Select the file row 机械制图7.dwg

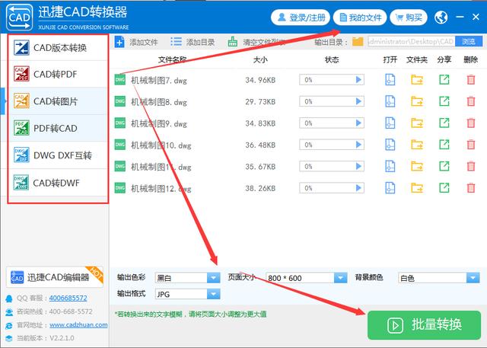[298, 80]
